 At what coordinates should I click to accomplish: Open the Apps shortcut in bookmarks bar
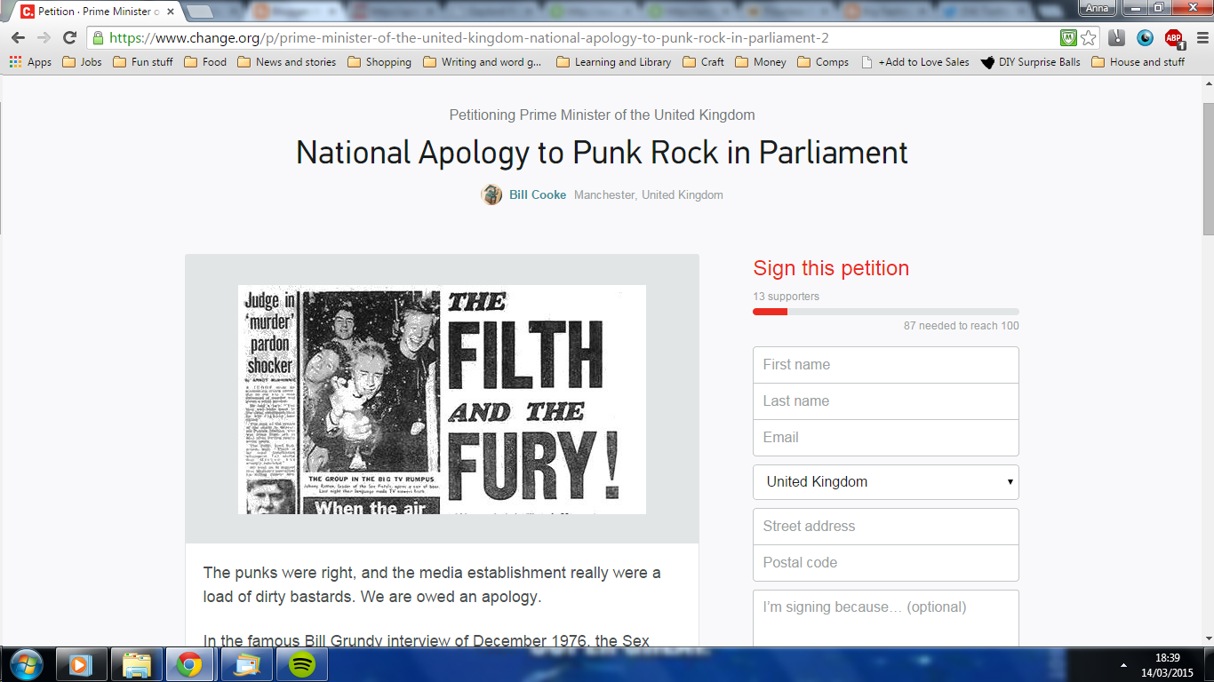tap(30, 62)
